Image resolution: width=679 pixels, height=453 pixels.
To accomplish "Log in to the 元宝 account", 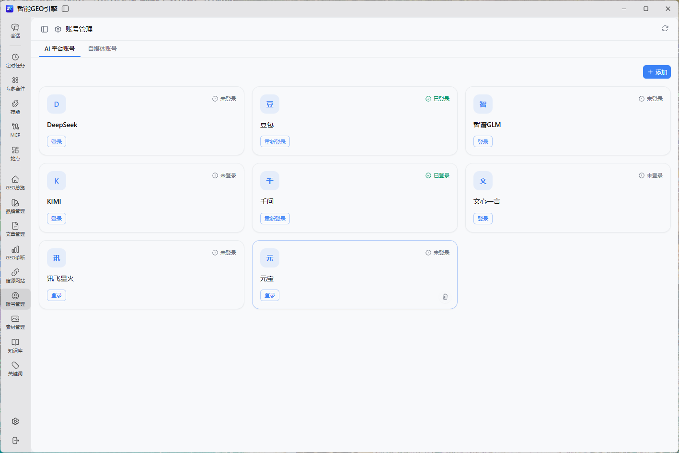I will (270, 295).
